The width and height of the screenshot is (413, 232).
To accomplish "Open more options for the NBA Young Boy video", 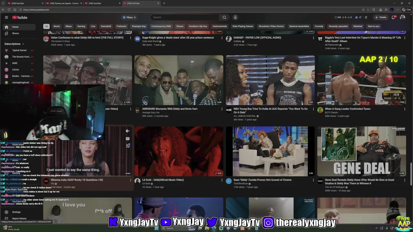I will [313, 109].
